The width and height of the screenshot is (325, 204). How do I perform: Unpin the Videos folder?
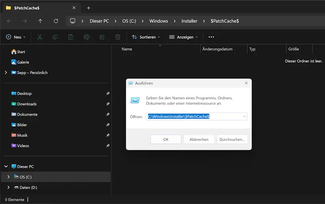[108, 145]
